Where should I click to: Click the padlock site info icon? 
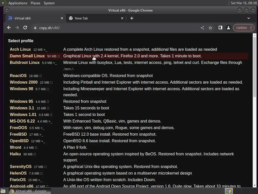(35, 28)
